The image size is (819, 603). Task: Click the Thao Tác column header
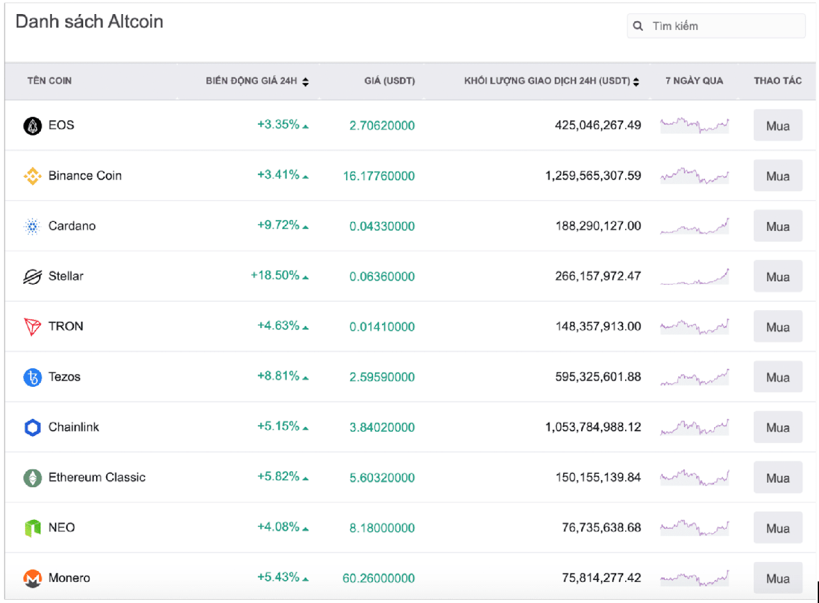pyautogui.click(x=777, y=81)
